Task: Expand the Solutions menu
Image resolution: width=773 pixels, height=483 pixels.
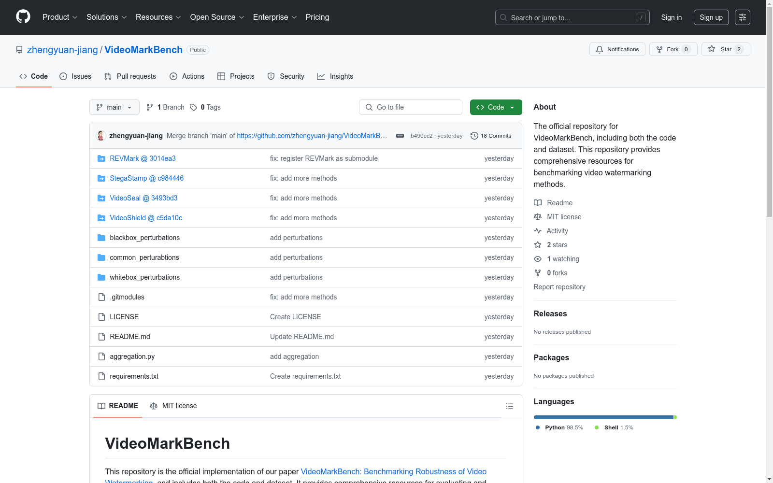Action: click(x=107, y=17)
